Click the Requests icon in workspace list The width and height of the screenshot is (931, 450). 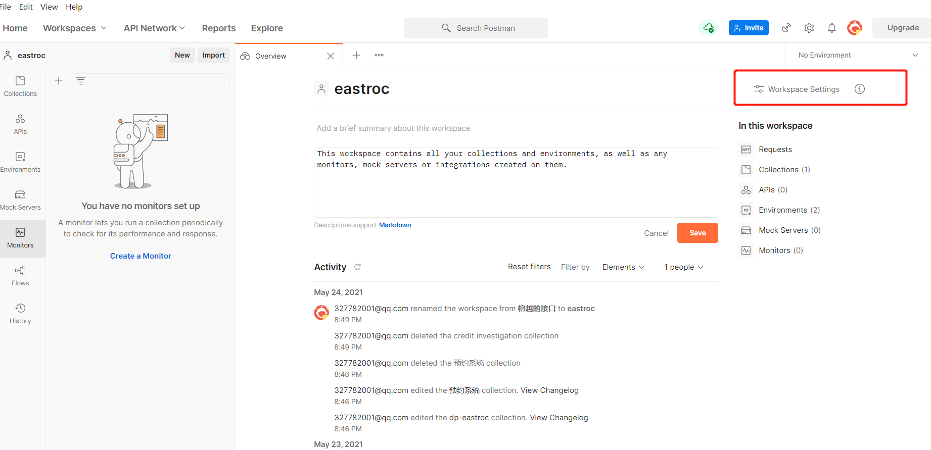[746, 149]
